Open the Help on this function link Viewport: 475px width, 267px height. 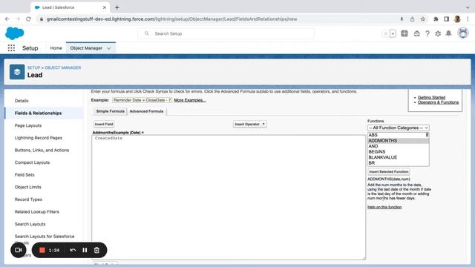384,207
